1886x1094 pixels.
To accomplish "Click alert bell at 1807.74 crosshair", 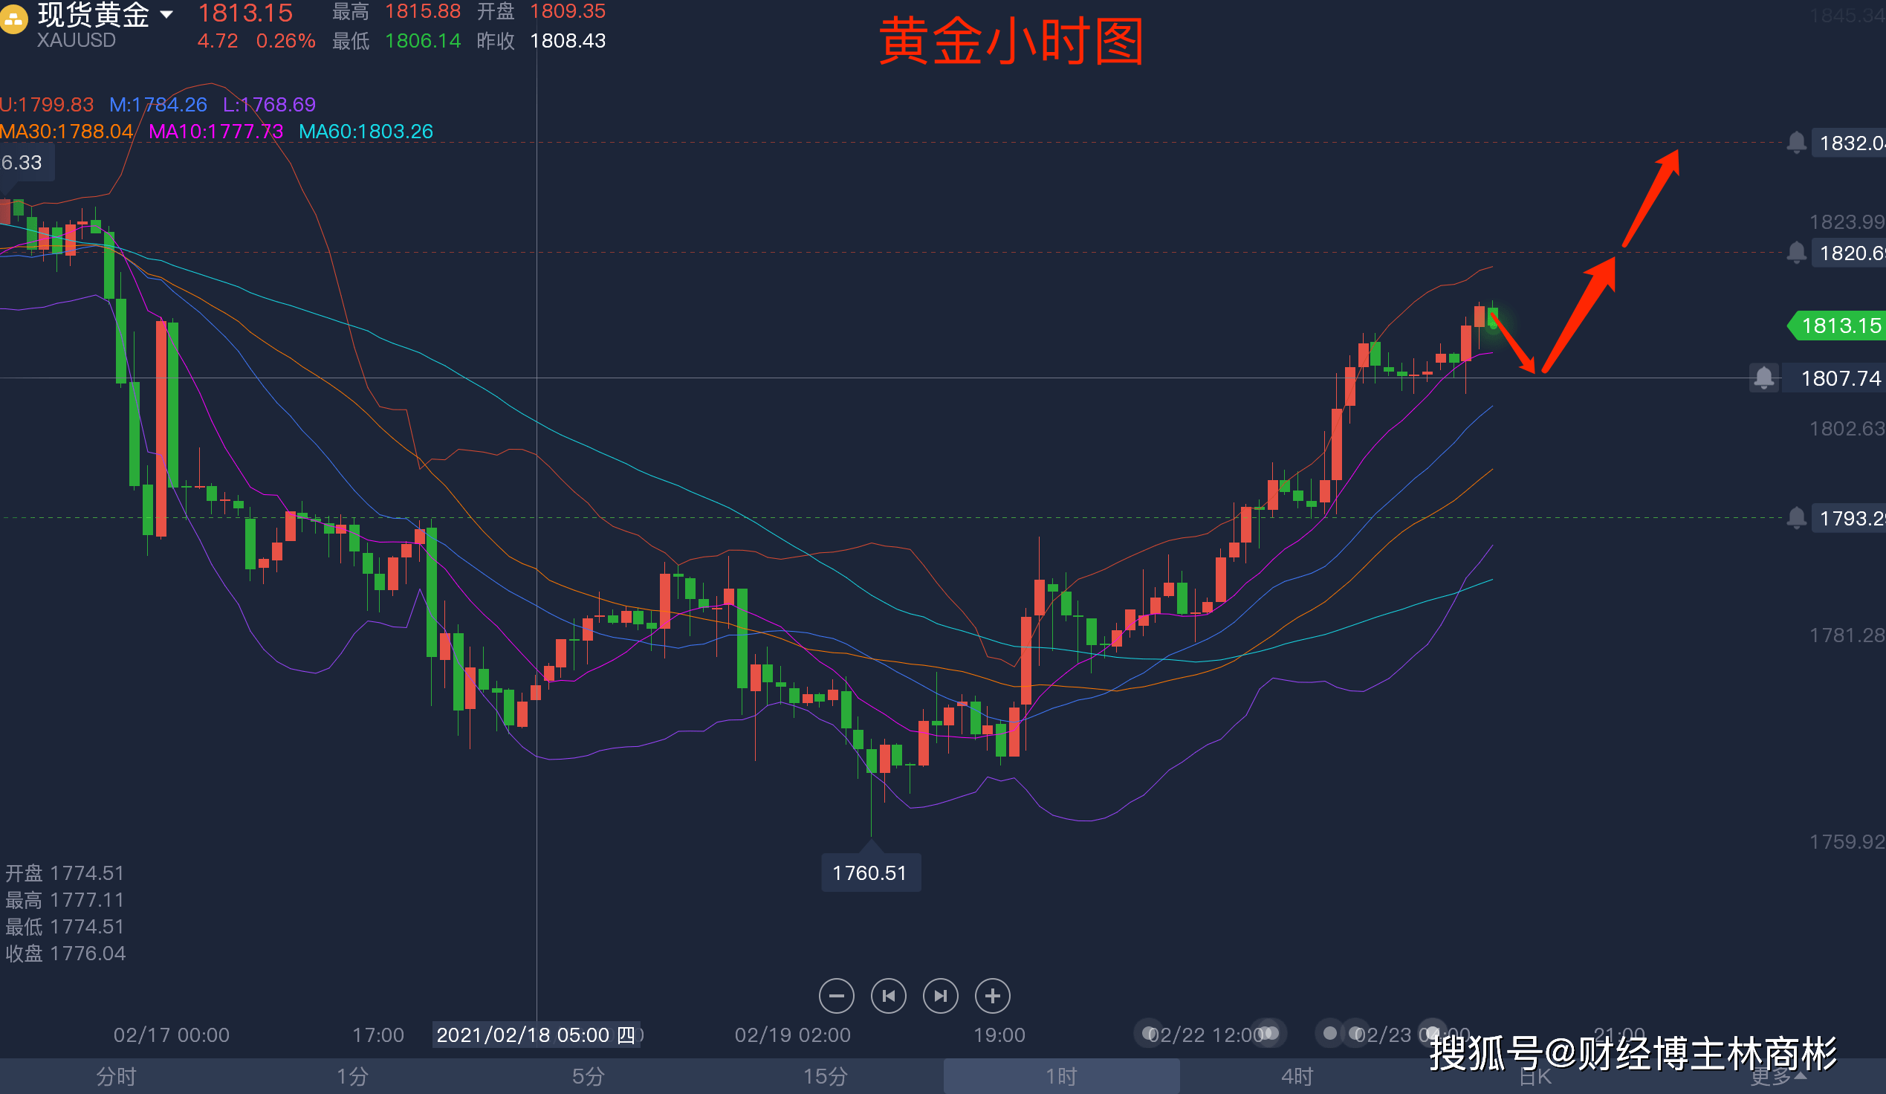I will [1764, 378].
